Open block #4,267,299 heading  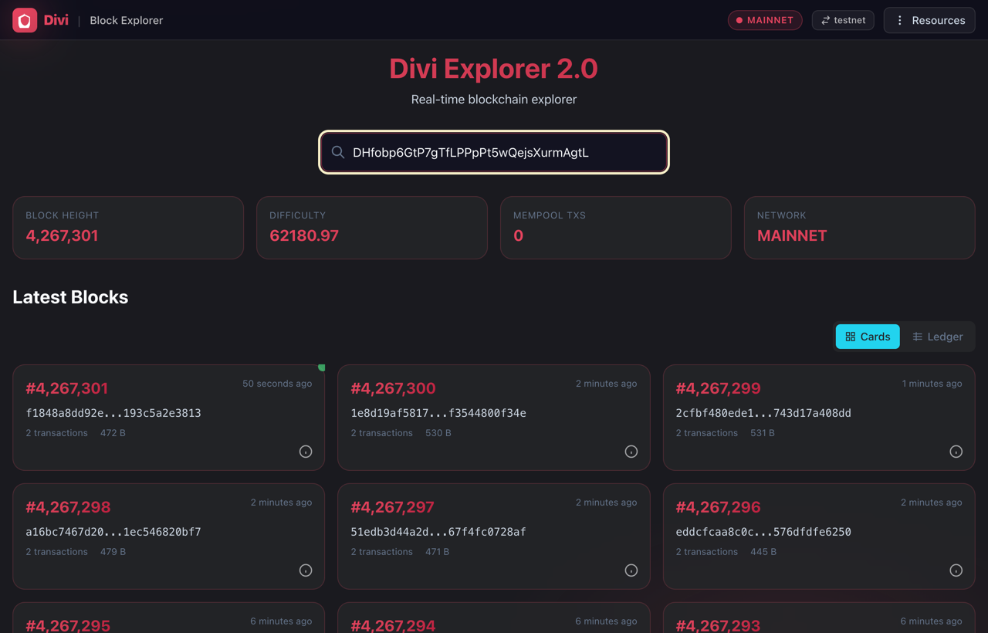tap(719, 388)
